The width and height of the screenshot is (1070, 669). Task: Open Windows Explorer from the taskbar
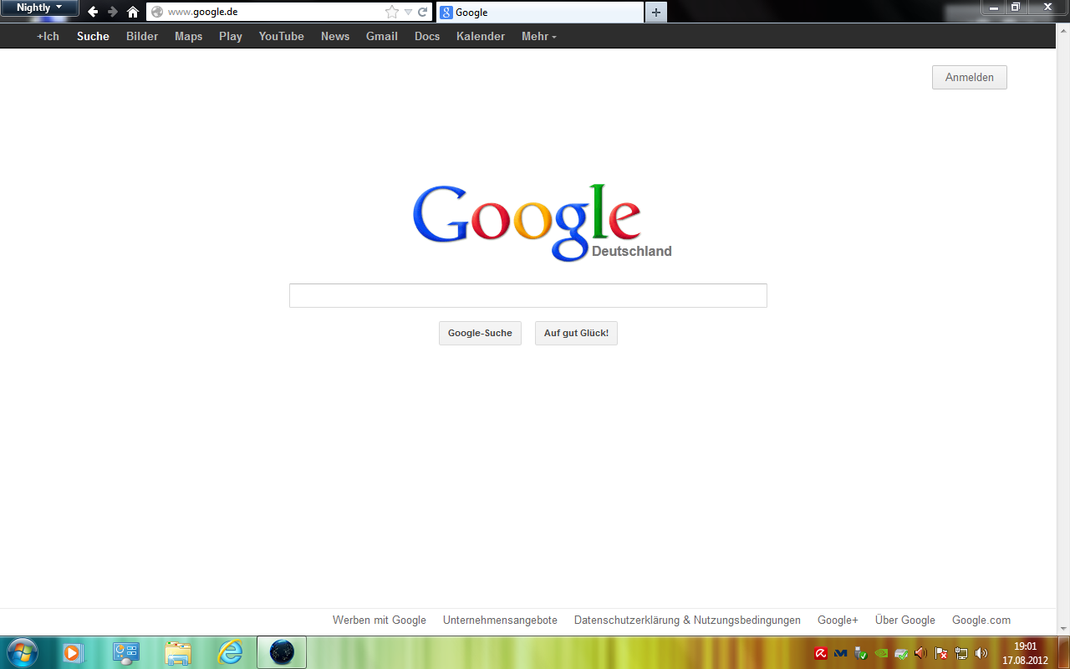click(178, 652)
